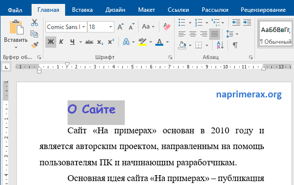
Task: Increase the paragraph indent
Action: (247, 23)
